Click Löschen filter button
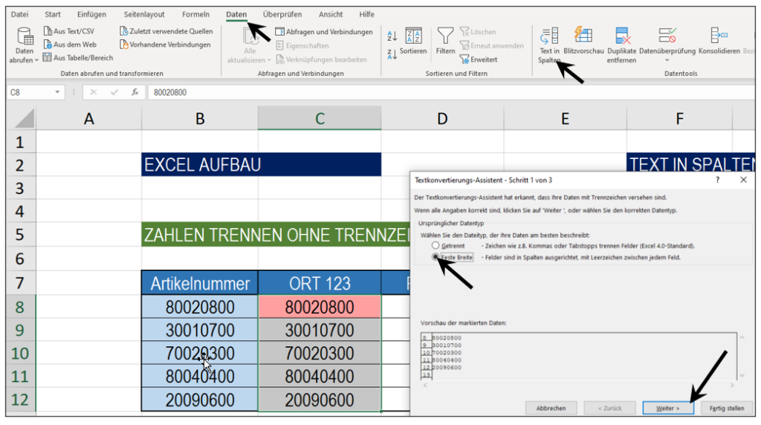This screenshot has width=761, height=425. coord(478,31)
